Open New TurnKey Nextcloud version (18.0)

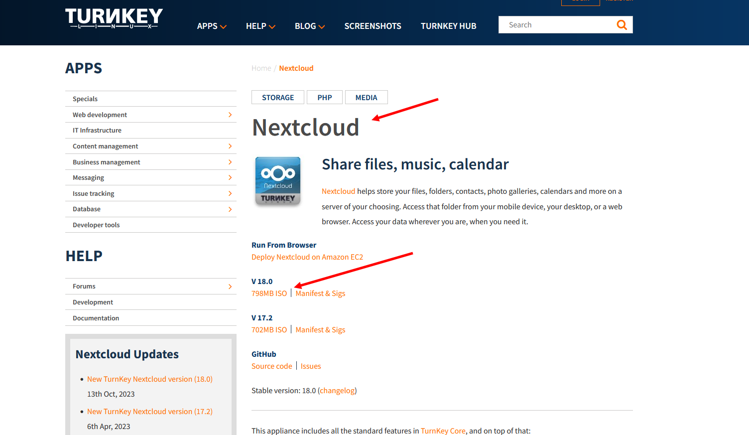point(150,379)
